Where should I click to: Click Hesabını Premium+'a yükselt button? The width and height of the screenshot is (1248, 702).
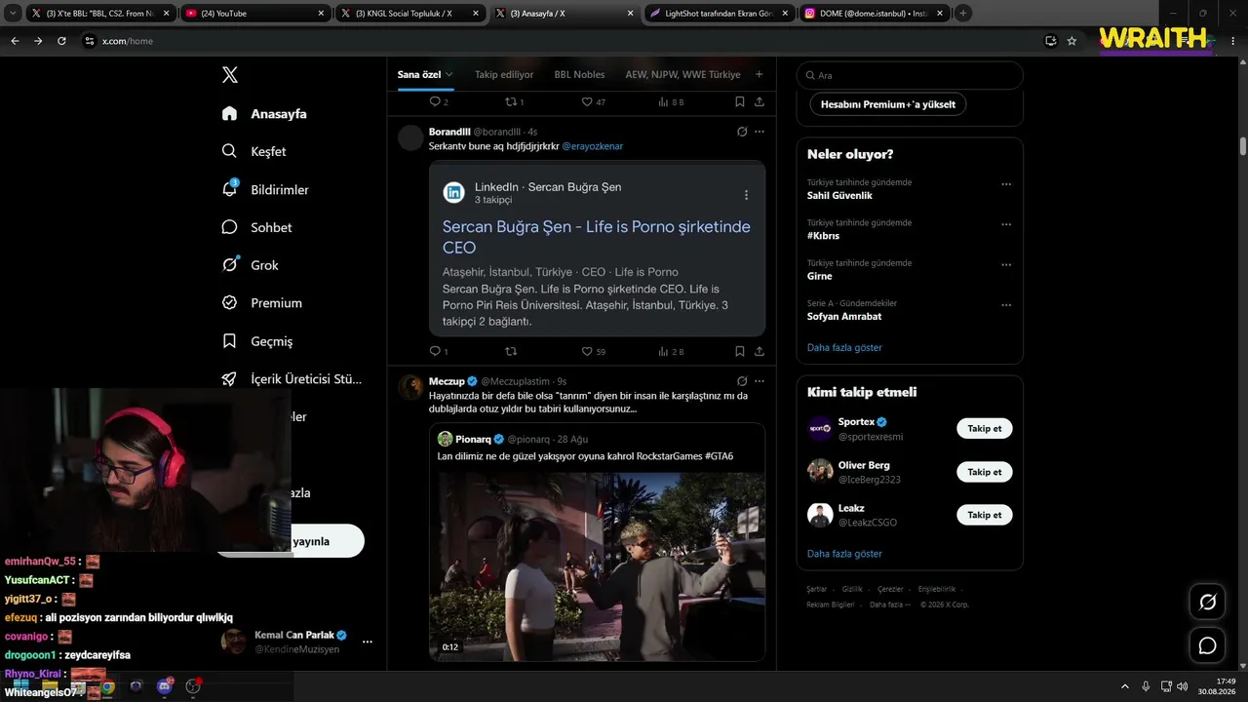[888, 104]
